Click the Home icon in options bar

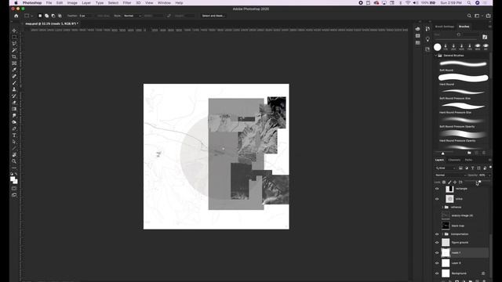coord(16,16)
